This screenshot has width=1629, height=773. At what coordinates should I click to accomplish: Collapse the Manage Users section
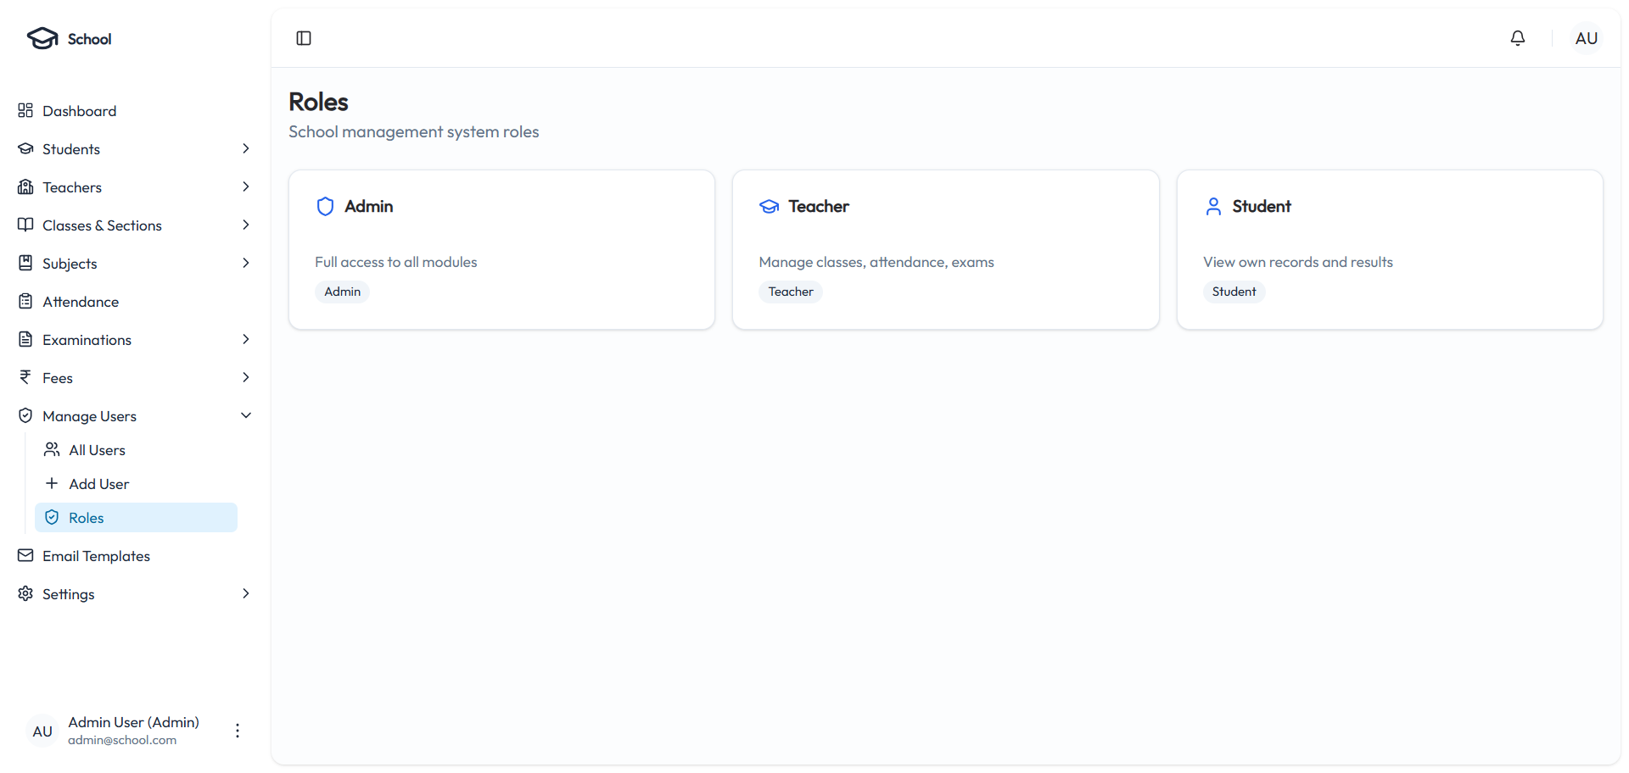click(x=245, y=416)
